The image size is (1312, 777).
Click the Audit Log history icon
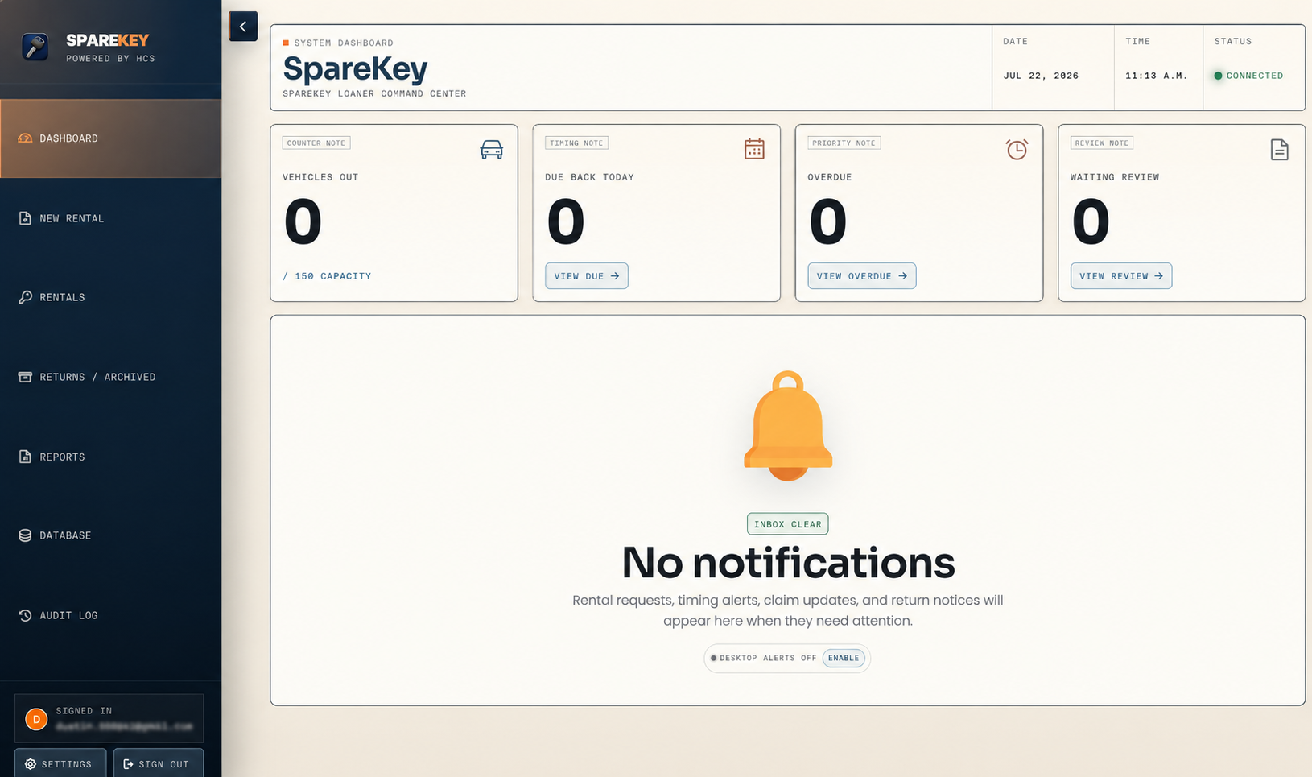(x=25, y=615)
